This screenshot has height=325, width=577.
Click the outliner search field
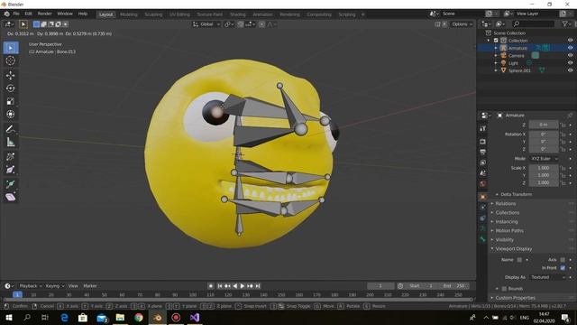tap(533, 24)
